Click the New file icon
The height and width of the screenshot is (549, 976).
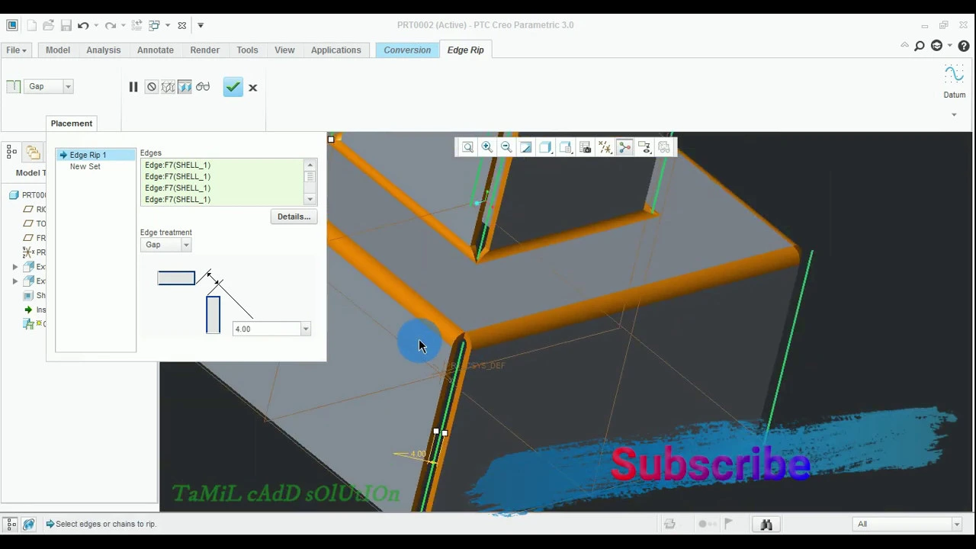click(x=31, y=25)
